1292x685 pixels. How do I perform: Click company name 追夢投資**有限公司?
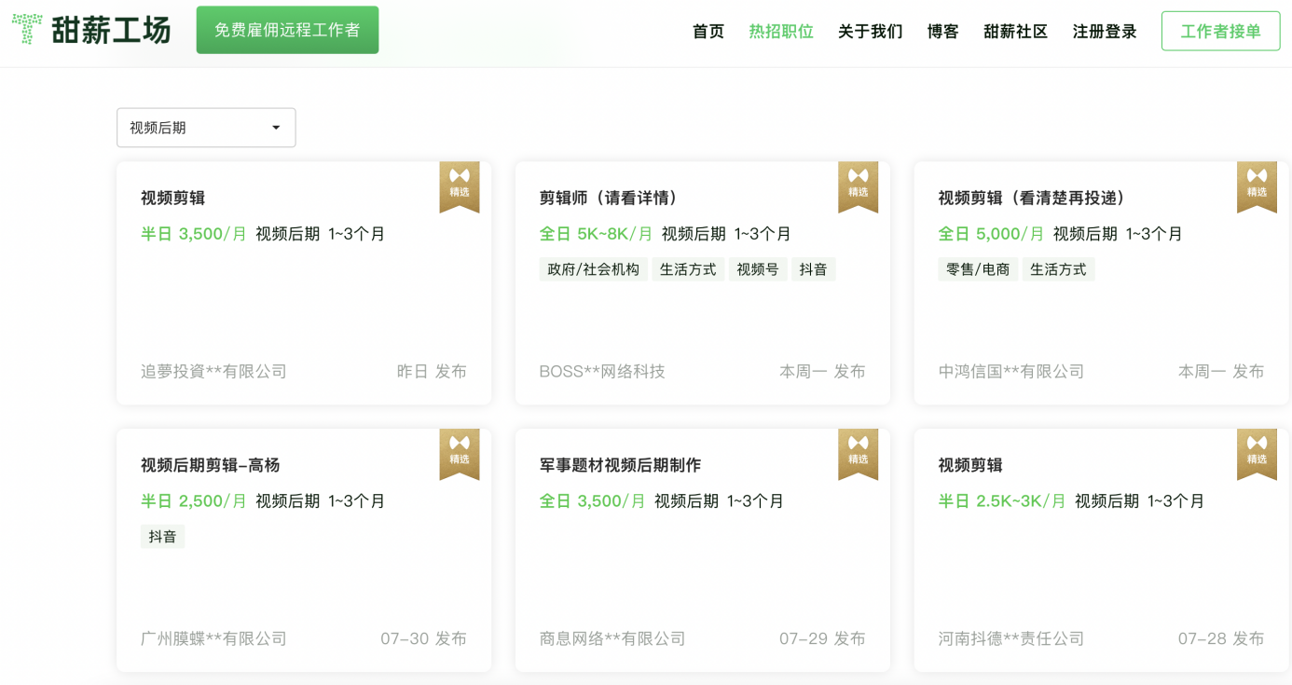pos(213,371)
